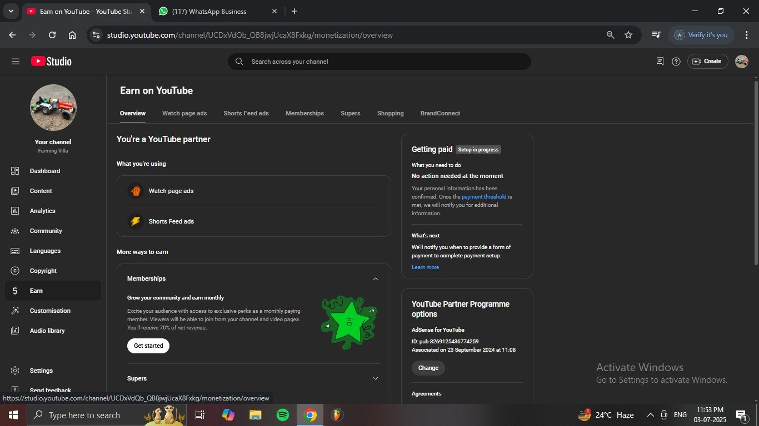The image size is (759, 426).
Task: Switch to the Overview tab
Action: coord(133,113)
